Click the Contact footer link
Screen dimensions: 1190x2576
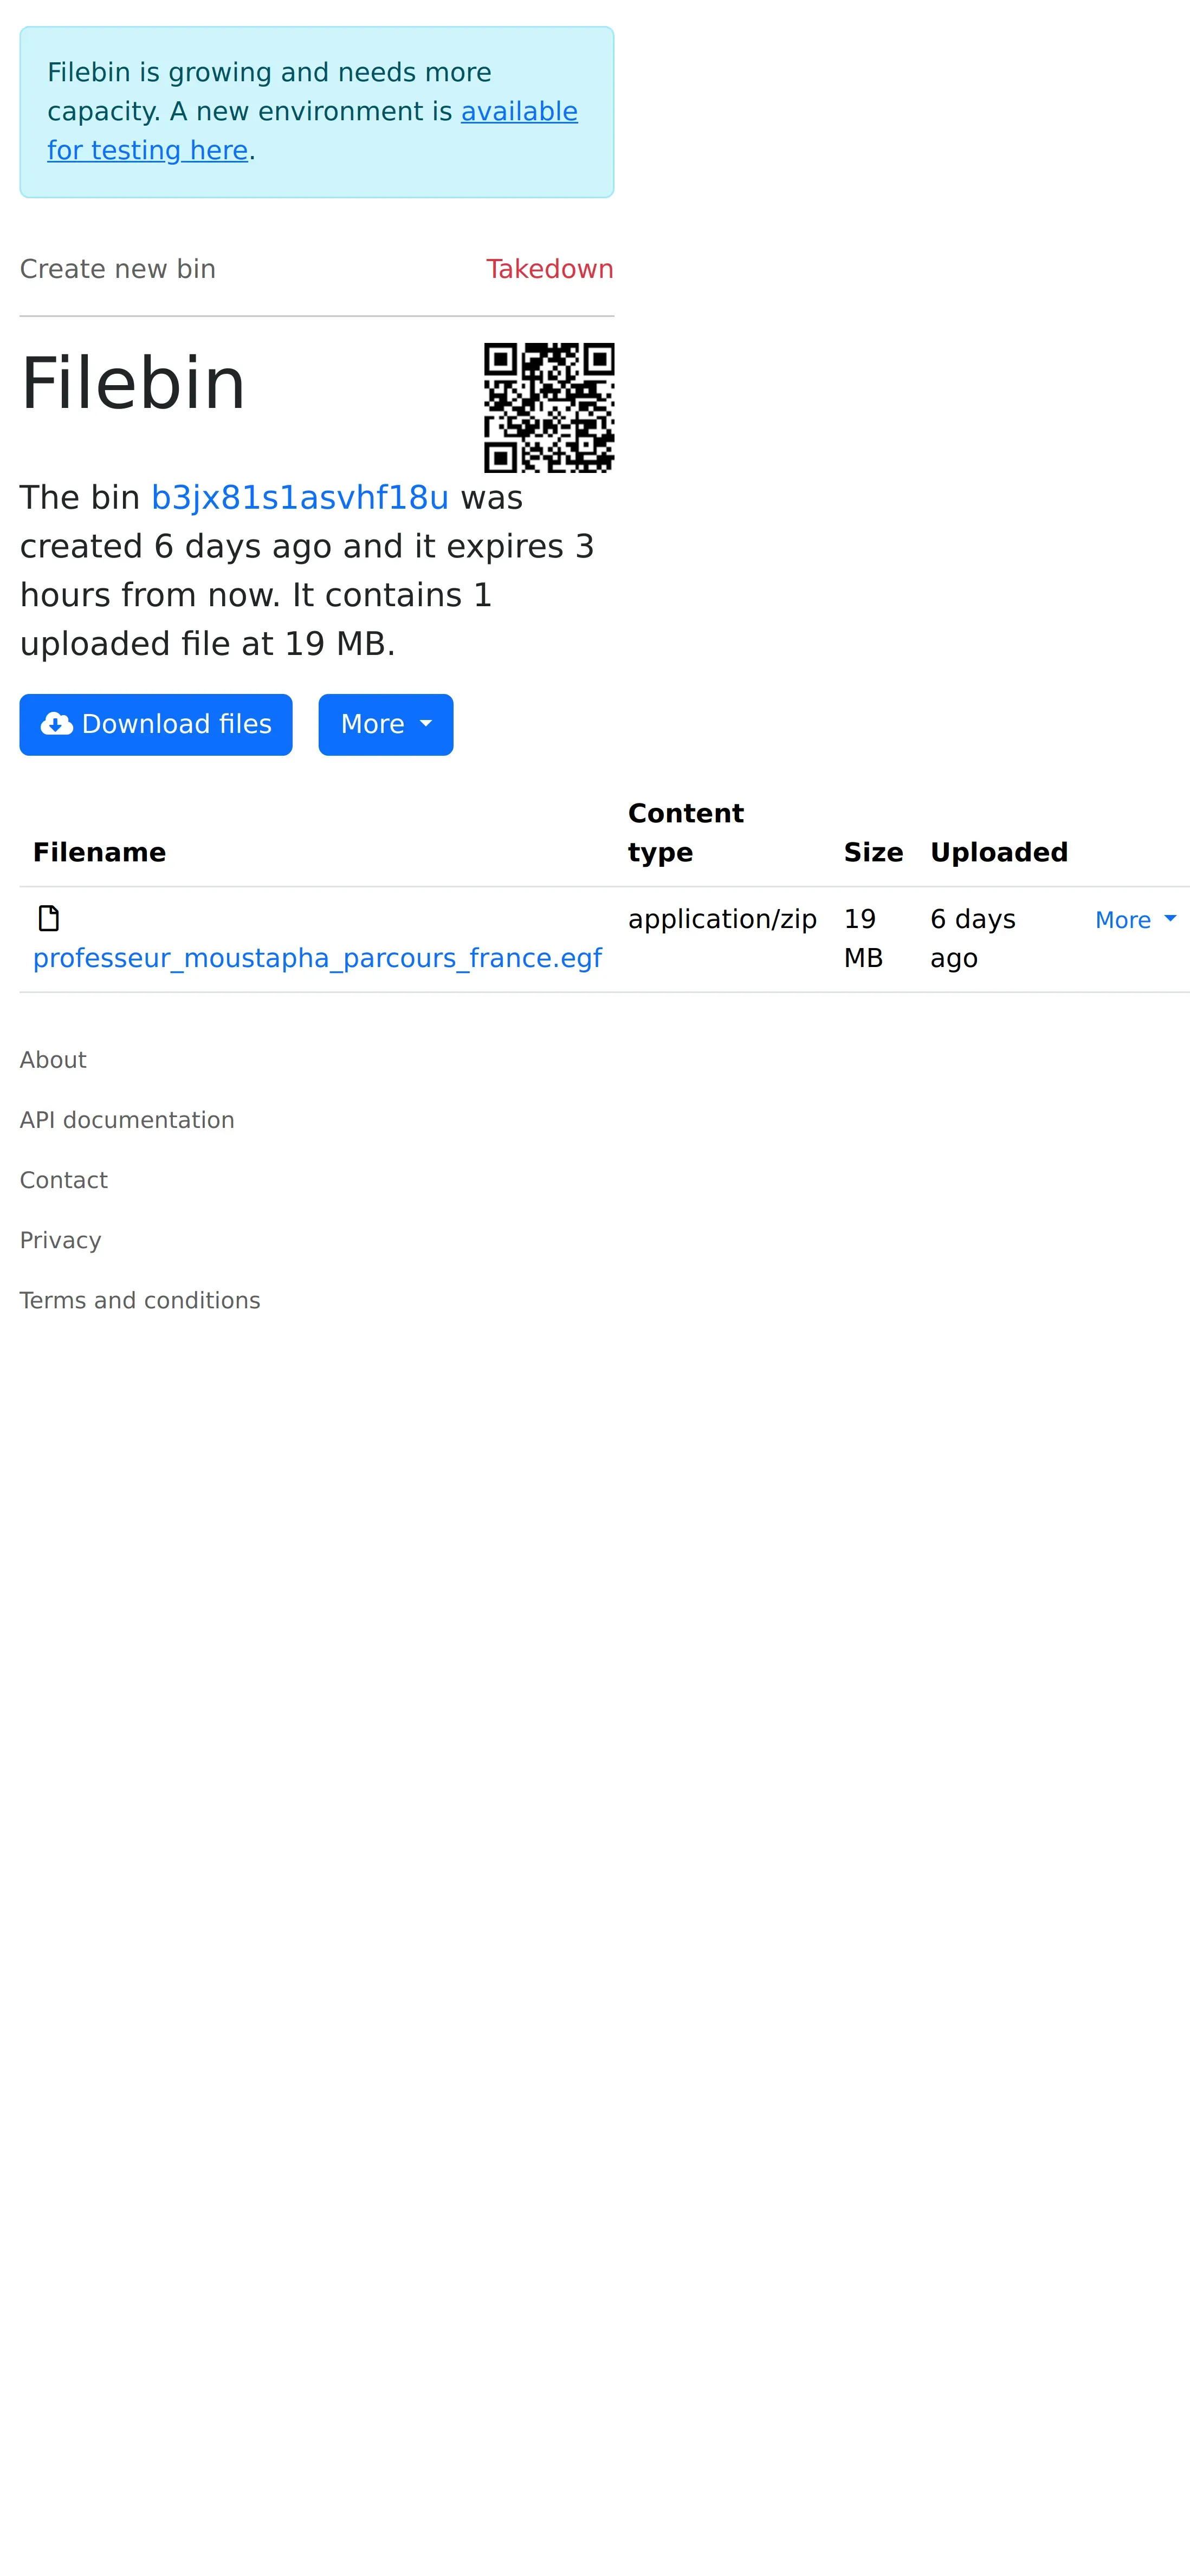point(64,1180)
